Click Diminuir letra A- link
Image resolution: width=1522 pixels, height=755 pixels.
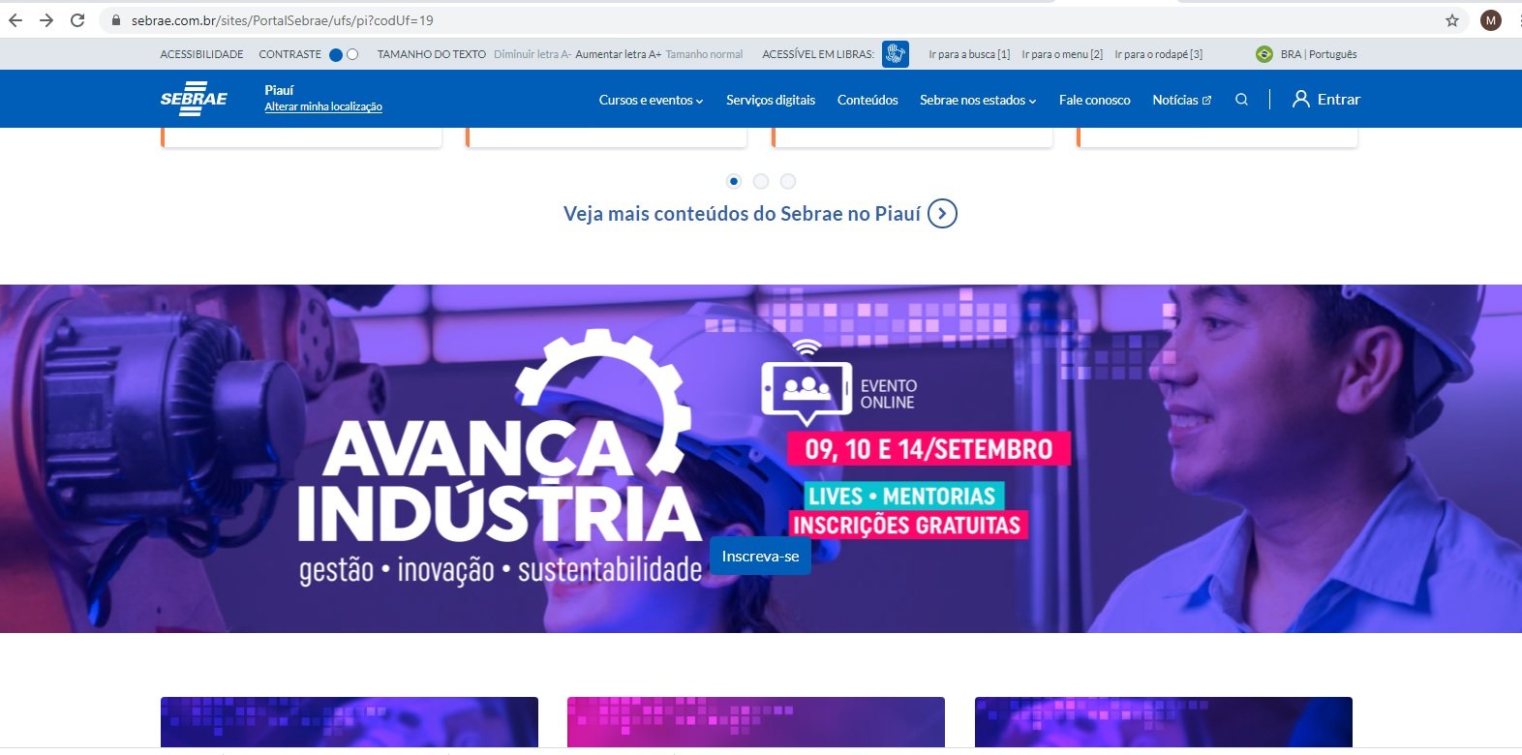point(532,54)
